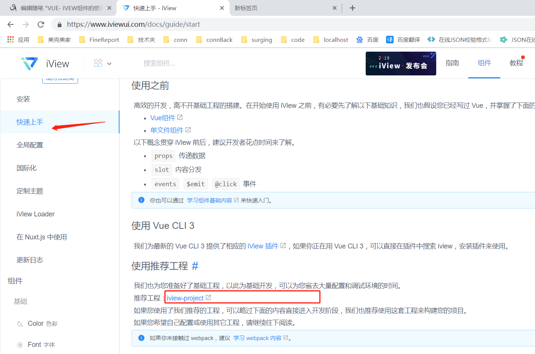
Task: Open the JSON在线 gear bookmark
Action: point(517,40)
